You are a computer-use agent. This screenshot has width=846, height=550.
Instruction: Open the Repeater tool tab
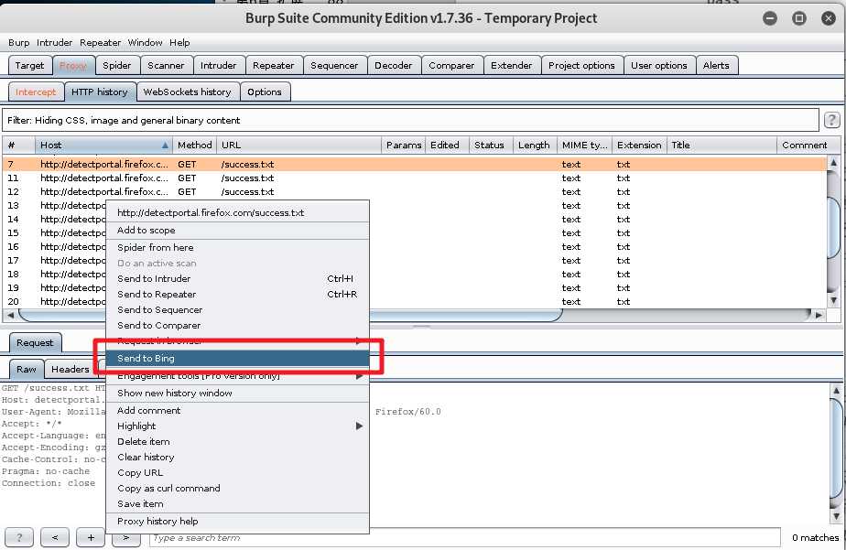click(x=274, y=65)
